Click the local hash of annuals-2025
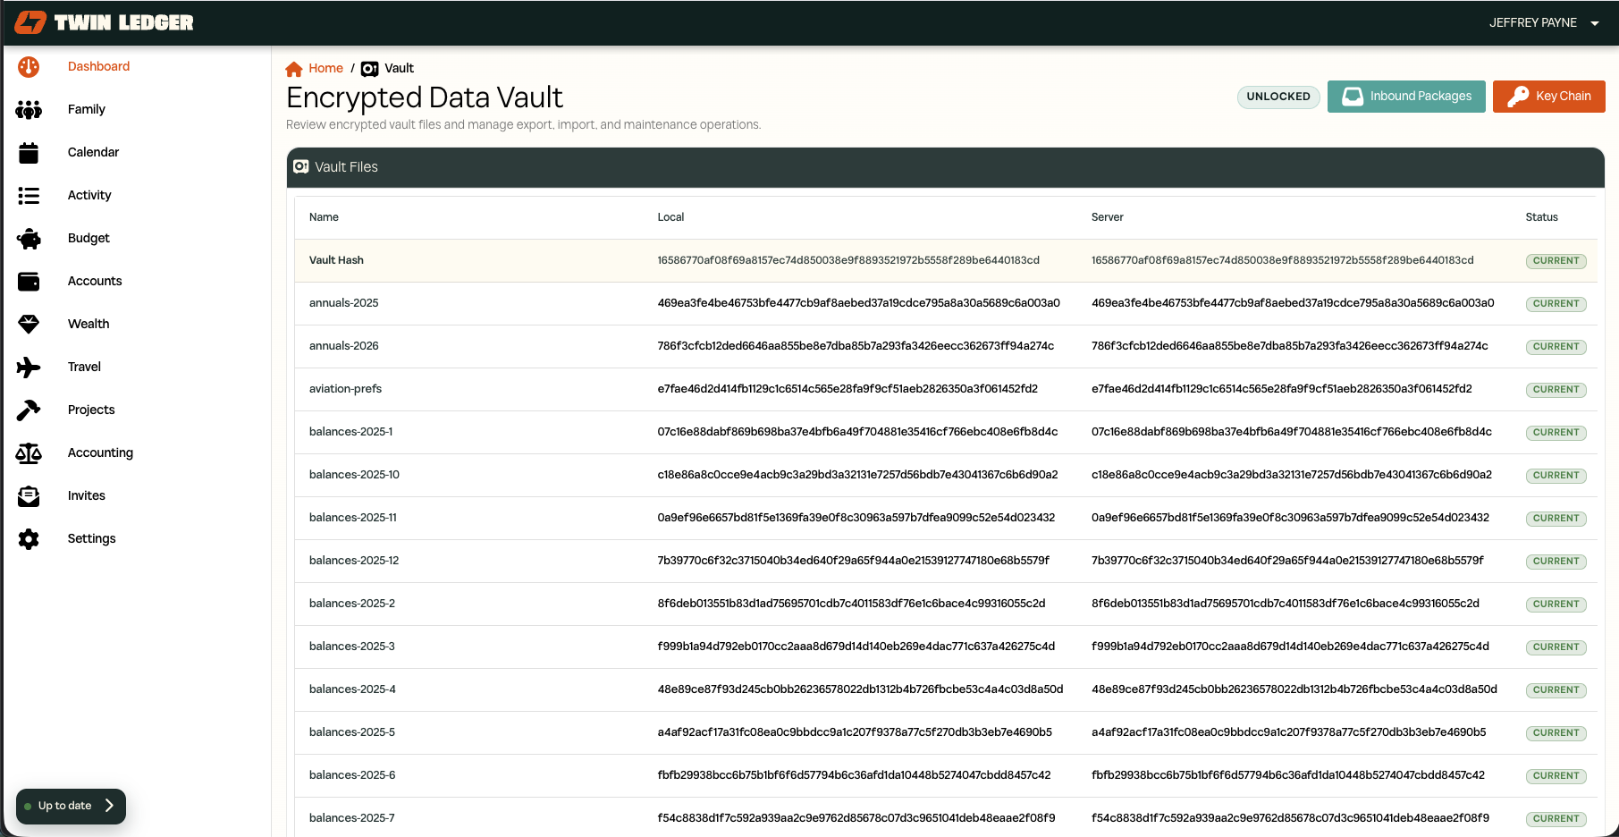 (x=858, y=303)
